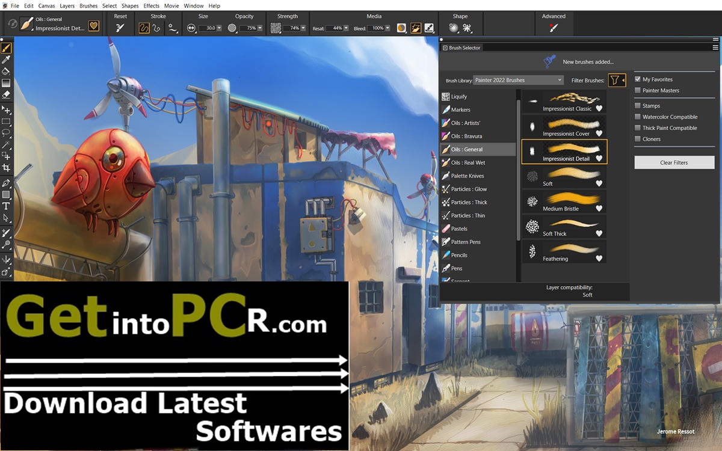Select the Layer Adjuster tool
Image resolution: width=722 pixels, height=451 pixels.
6,110
